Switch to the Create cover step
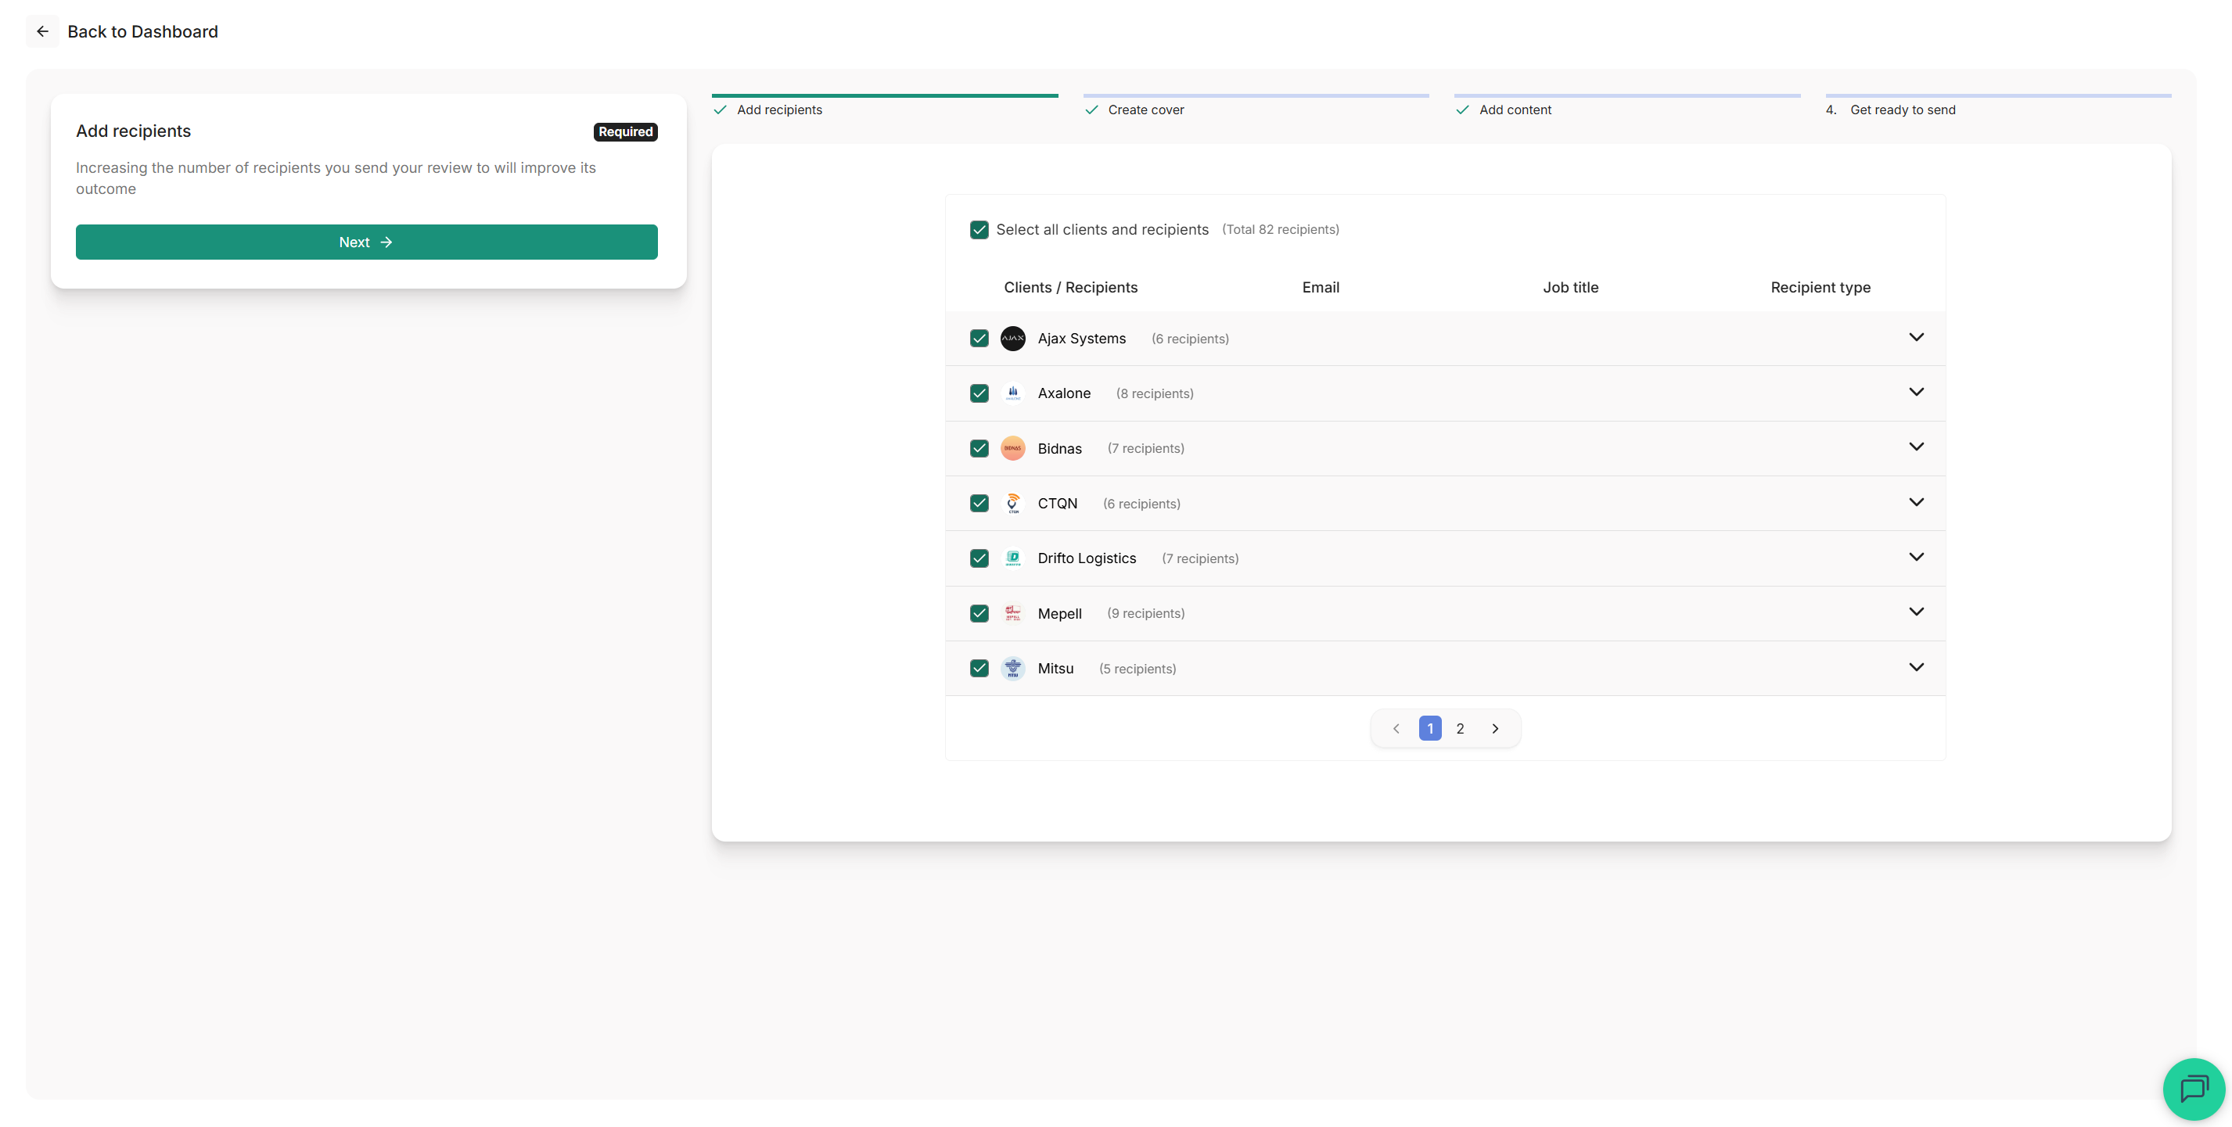The width and height of the screenshot is (2232, 1127). 1145,110
